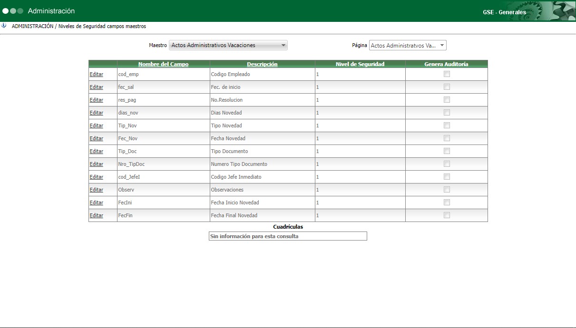Click the Fecha Final Novedad cell
The height and width of the screenshot is (328, 576).
click(x=262, y=215)
